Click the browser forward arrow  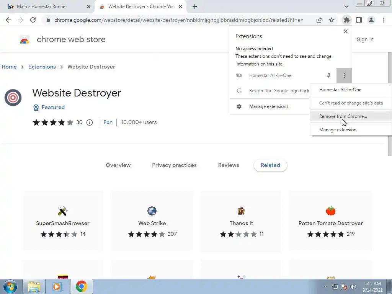coord(21,20)
